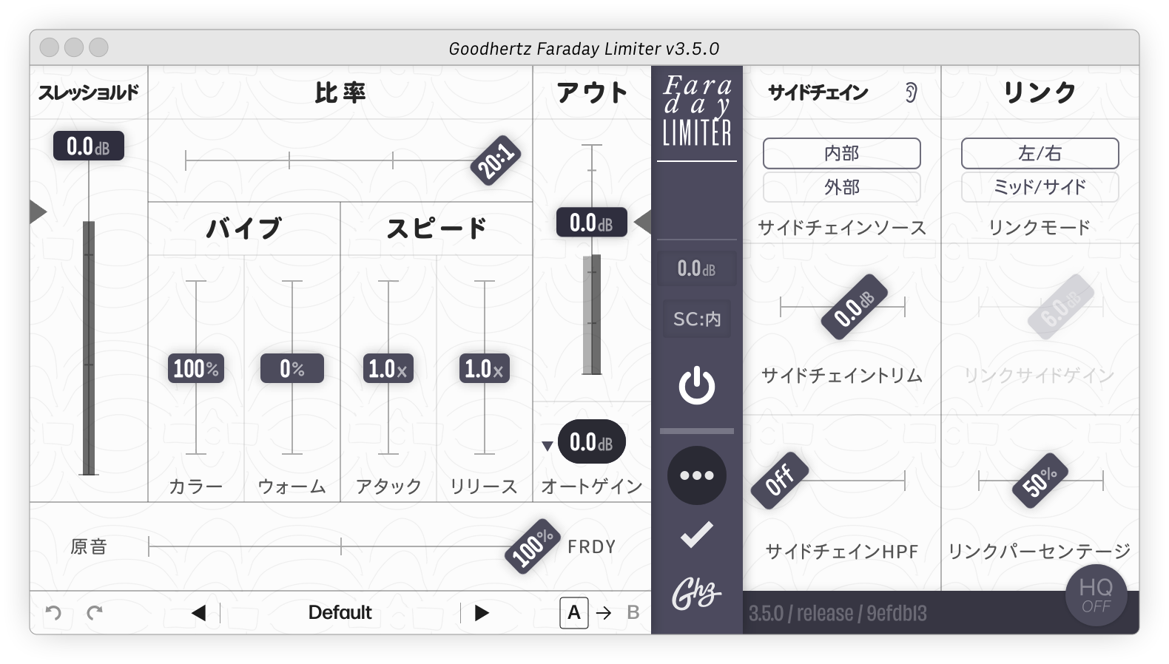Click the リンクパーセンテージ 50% handle

click(x=1040, y=481)
